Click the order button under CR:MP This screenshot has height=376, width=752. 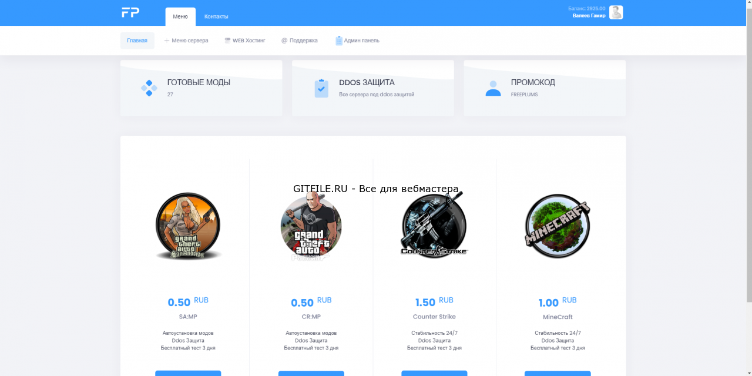click(311, 373)
